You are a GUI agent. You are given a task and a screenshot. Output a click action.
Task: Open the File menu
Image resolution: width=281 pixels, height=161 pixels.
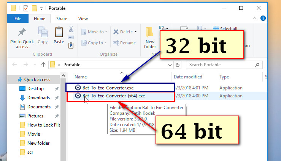coord(18,19)
